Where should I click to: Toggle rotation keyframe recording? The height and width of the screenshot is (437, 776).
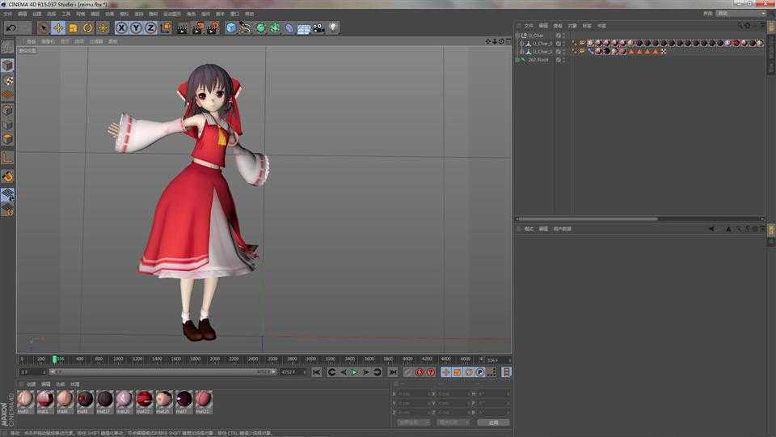click(469, 372)
